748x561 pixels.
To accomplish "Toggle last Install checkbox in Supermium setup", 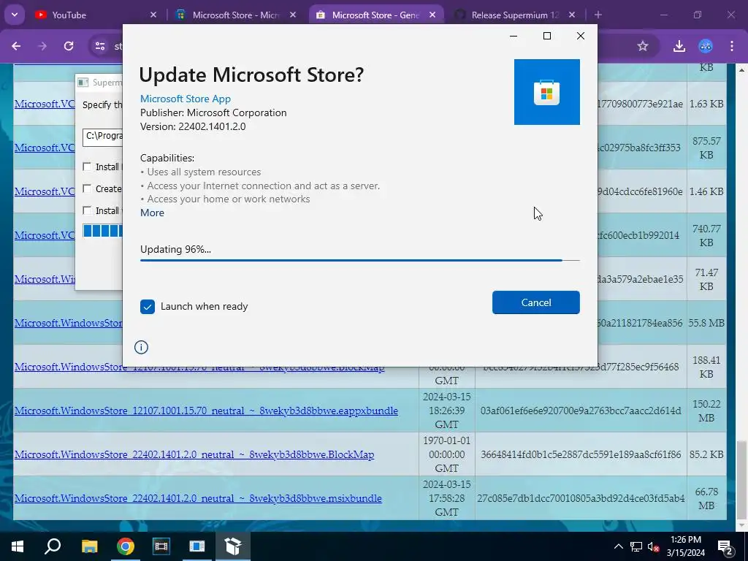I will point(87,210).
